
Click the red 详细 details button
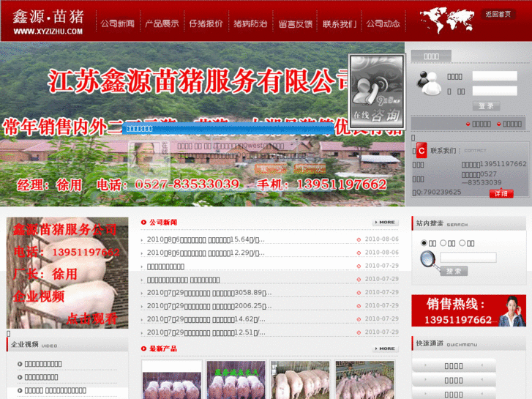pyautogui.click(x=501, y=193)
